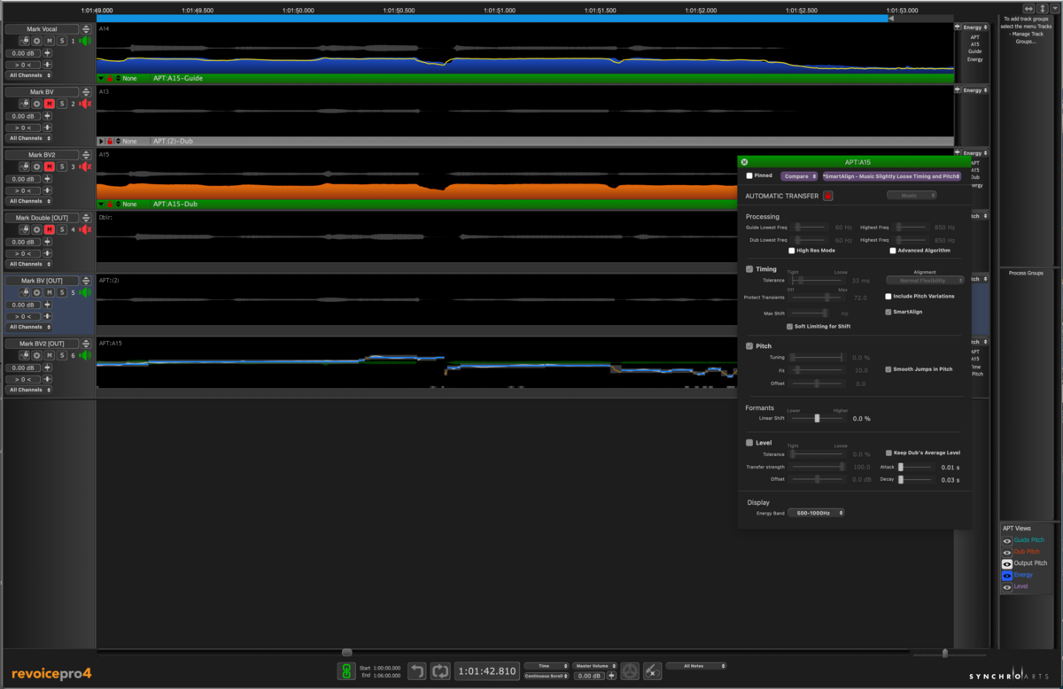Enable the Pinned checkbox in APT panel
The image size is (1063, 689).
coord(749,175)
